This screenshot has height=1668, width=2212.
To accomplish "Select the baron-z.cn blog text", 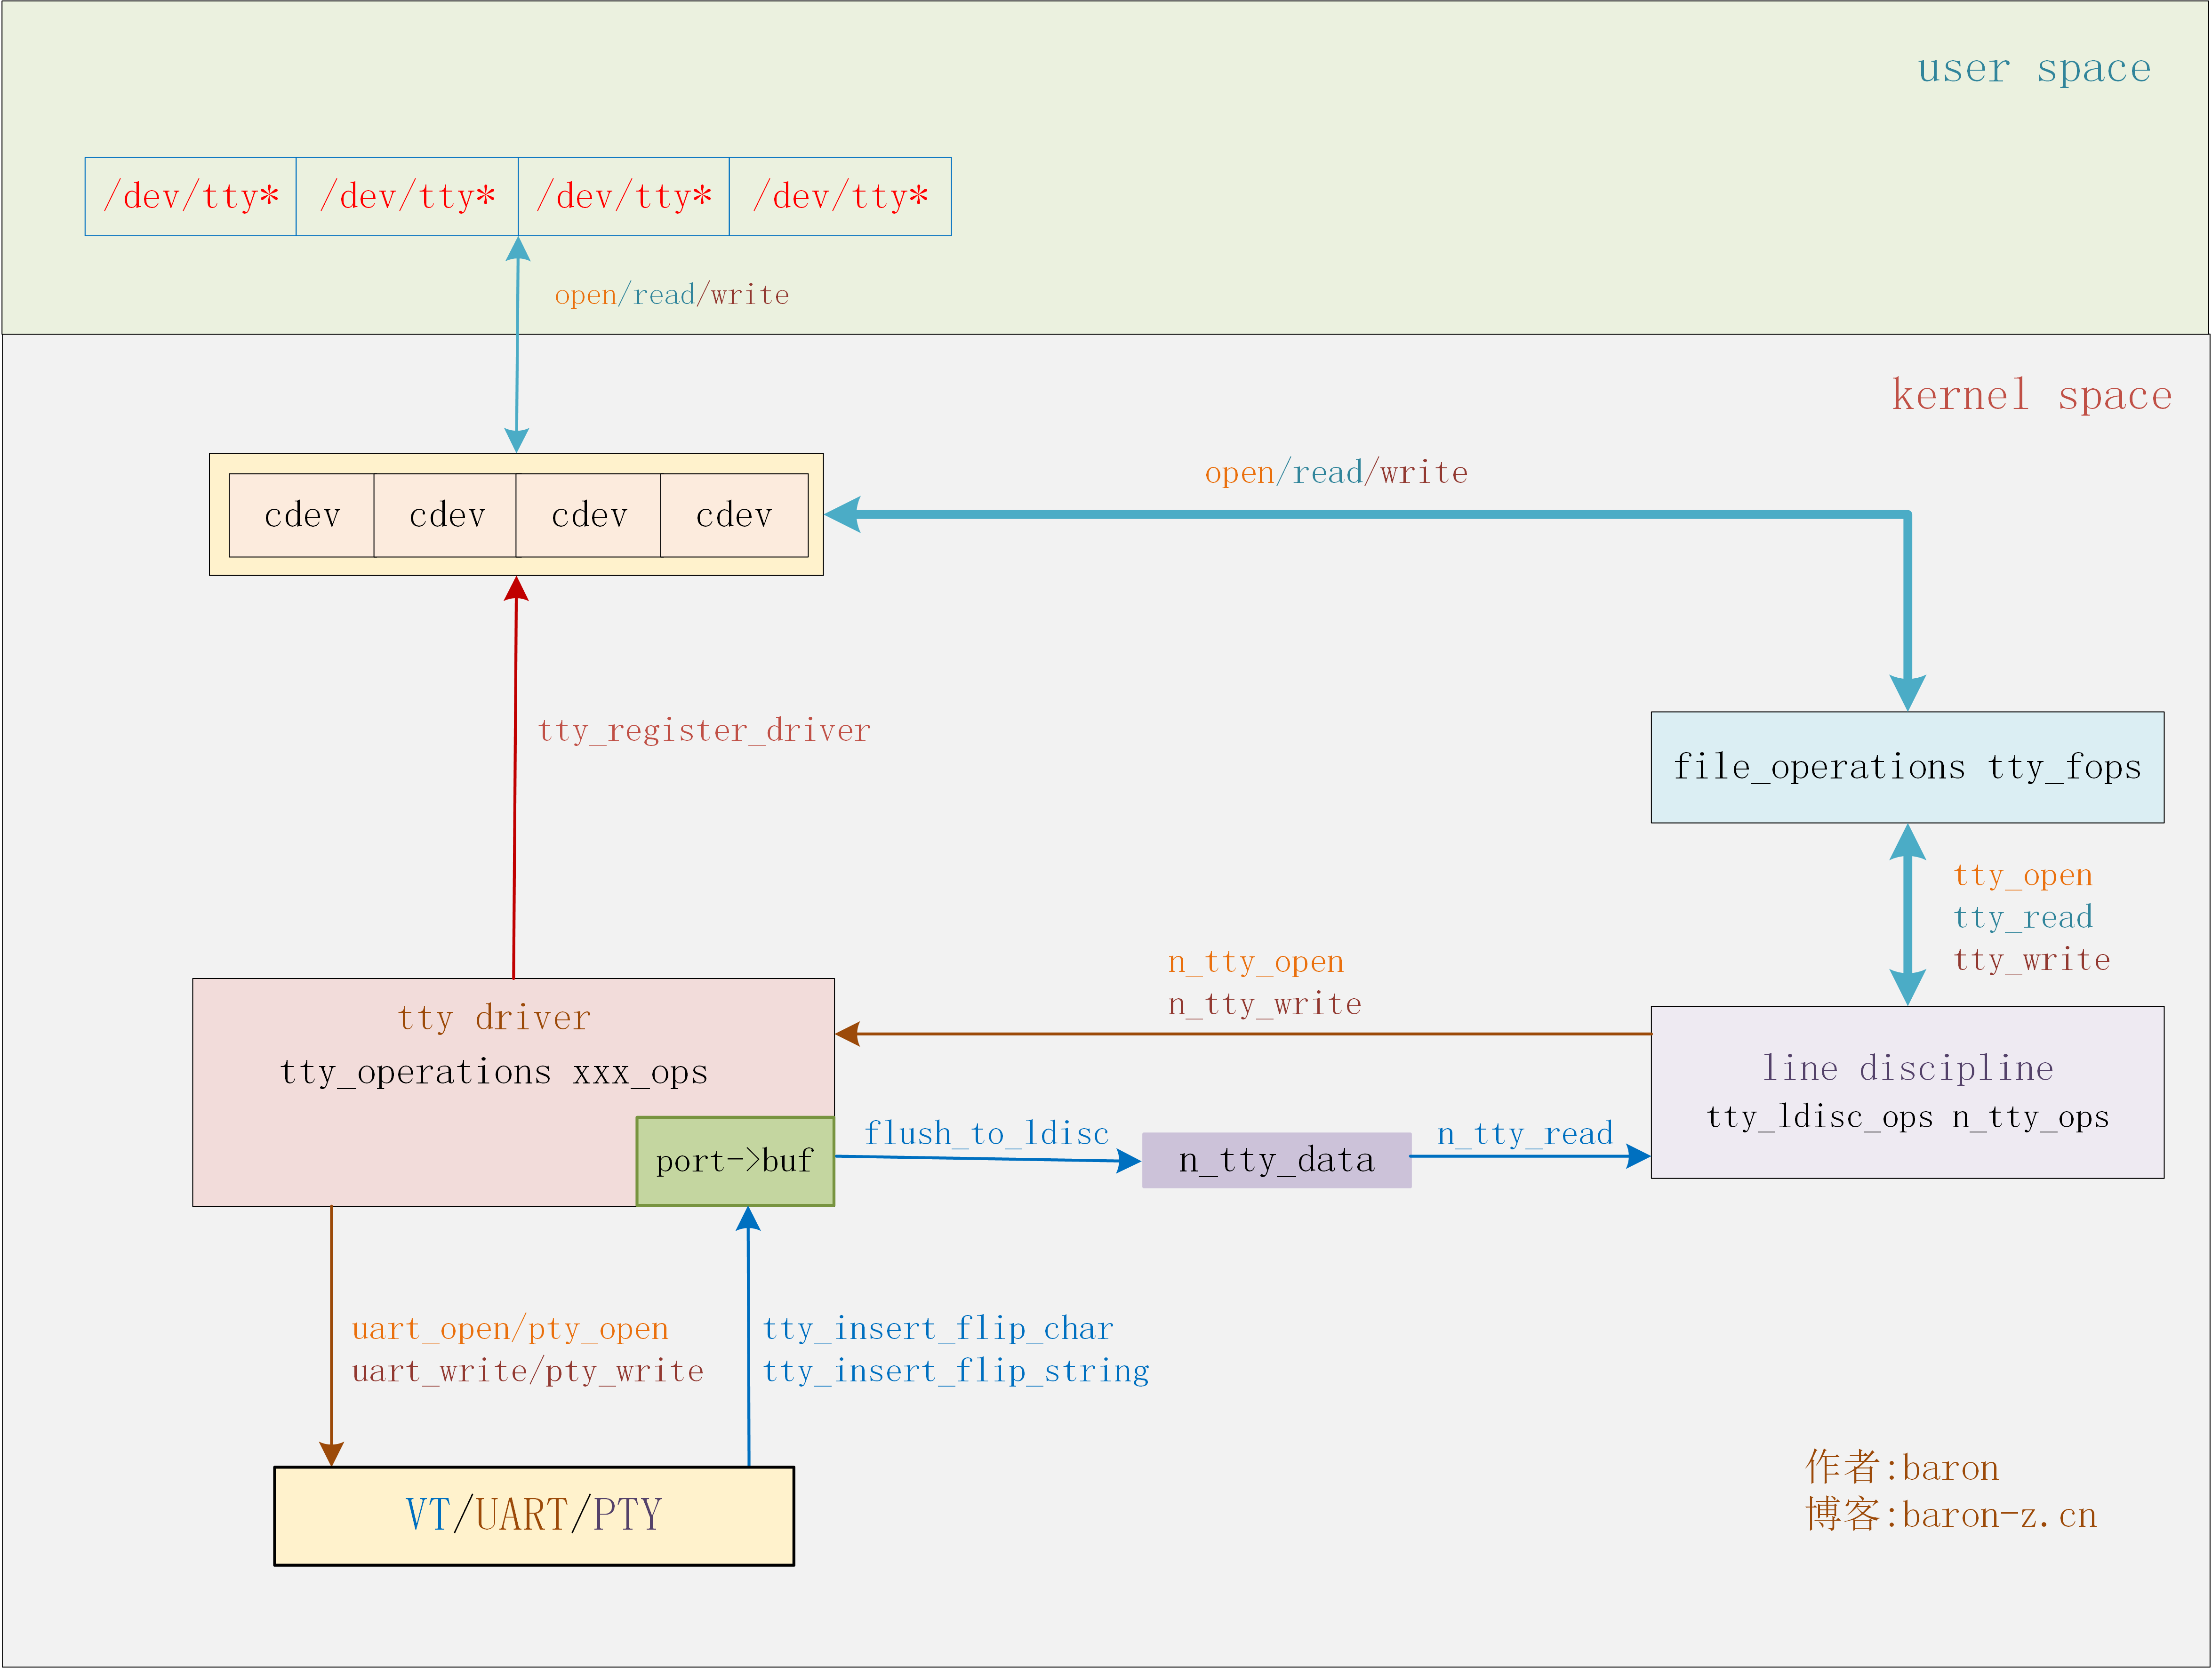I will pos(1950,1515).
